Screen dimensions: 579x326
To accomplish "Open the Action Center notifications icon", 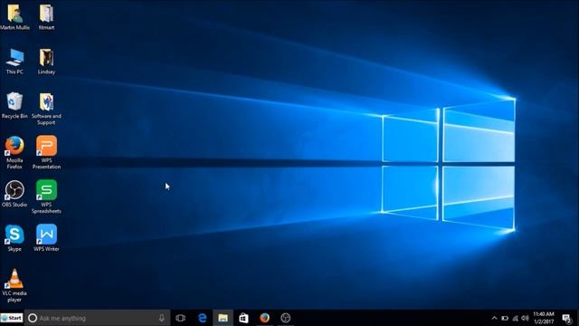I will coord(567,318).
